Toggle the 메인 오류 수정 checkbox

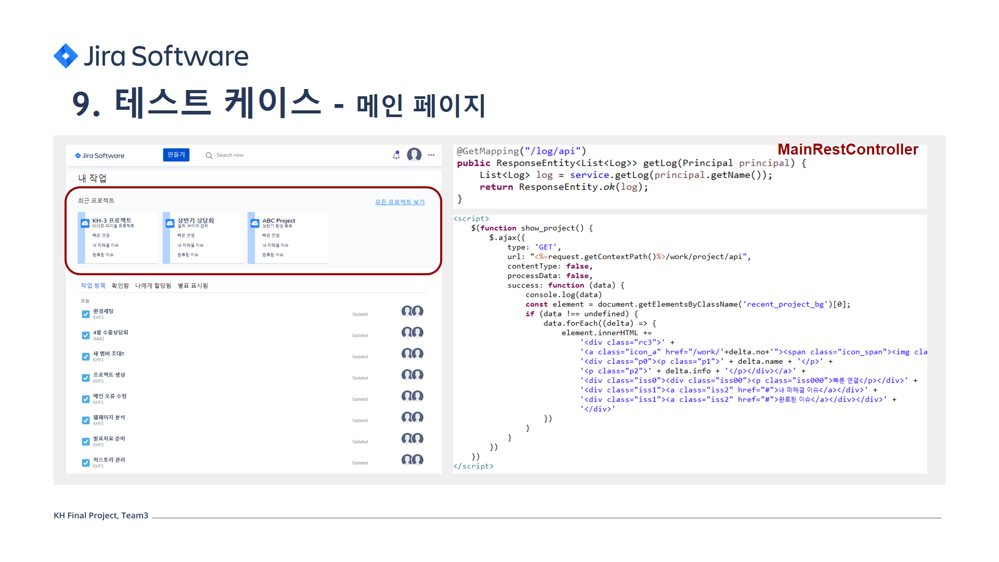pos(85,400)
